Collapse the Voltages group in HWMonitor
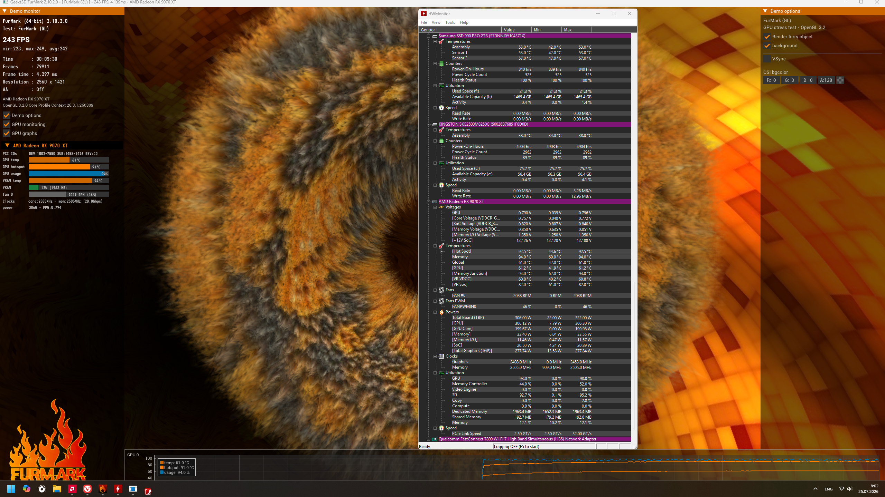Screen dimensions: 885x497 435,207
